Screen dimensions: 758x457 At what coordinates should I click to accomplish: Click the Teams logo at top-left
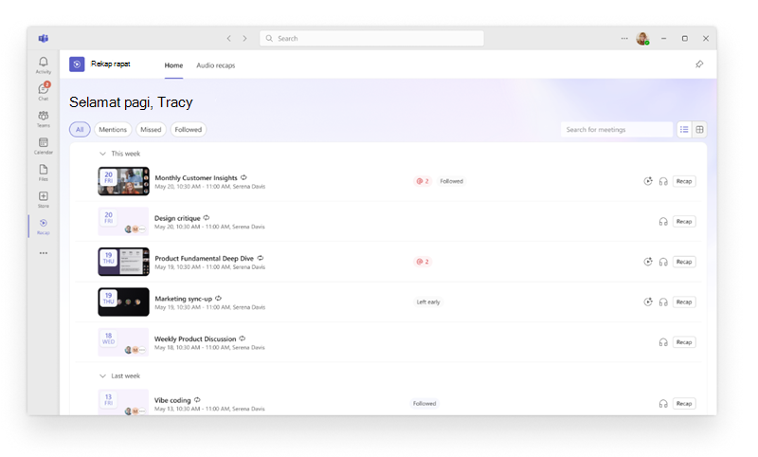click(x=44, y=38)
